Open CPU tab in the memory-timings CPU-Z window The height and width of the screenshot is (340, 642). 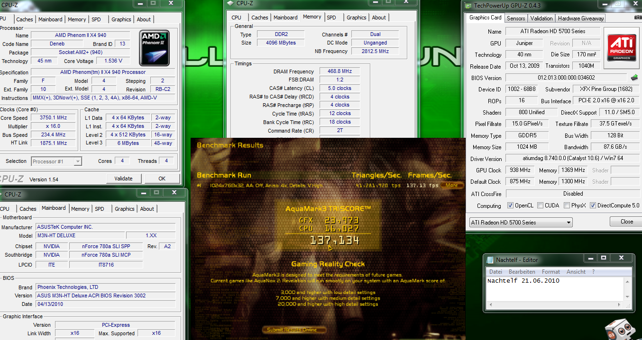pyautogui.click(x=236, y=18)
